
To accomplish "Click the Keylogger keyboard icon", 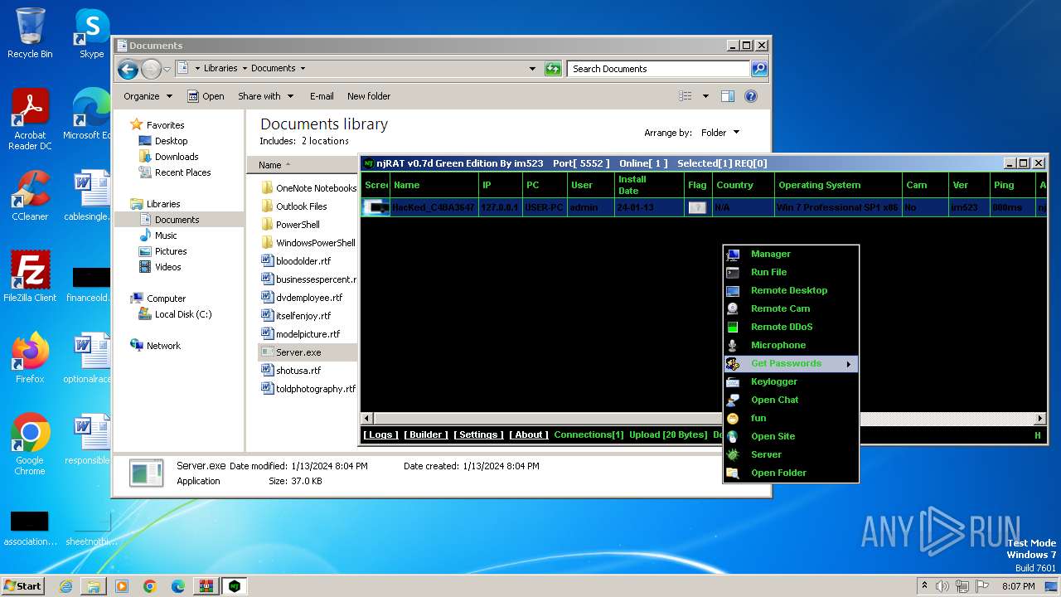I will tap(733, 381).
